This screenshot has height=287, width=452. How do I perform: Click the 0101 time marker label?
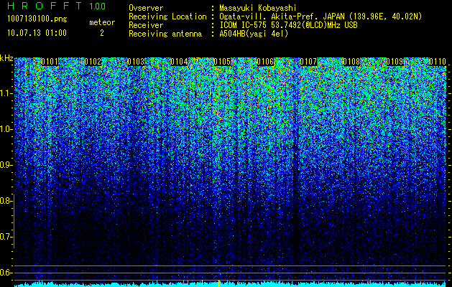50,62
